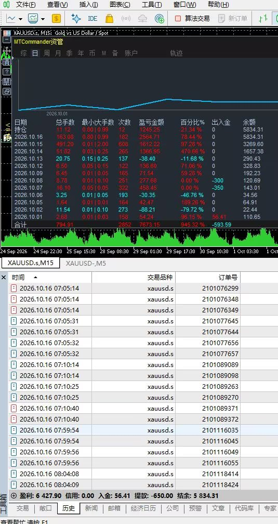Open the 图表(C) menu

[120, 5]
